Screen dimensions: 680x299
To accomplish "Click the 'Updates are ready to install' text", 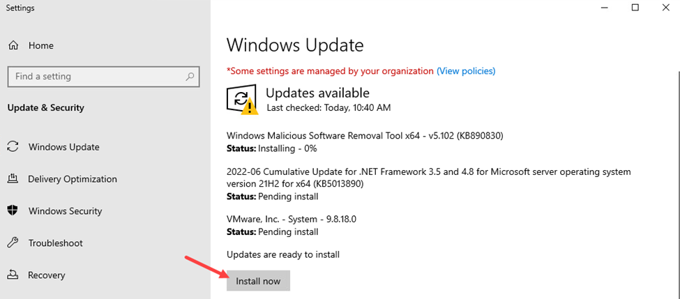I will click(283, 254).
